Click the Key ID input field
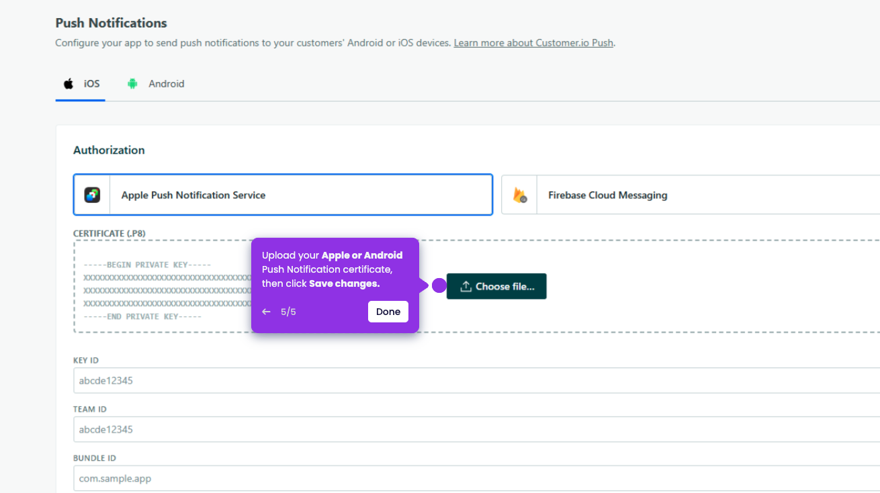The height and width of the screenshot is (493, 880). 476,380
